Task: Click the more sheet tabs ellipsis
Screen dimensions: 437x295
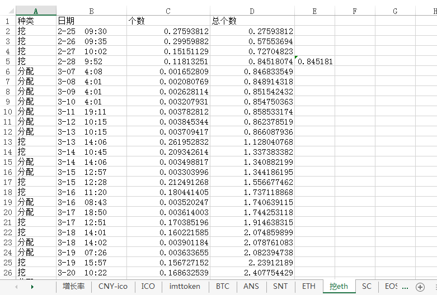Action: (x=405, y=287)
